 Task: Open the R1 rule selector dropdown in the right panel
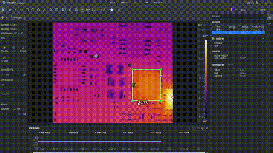[230, 65]
